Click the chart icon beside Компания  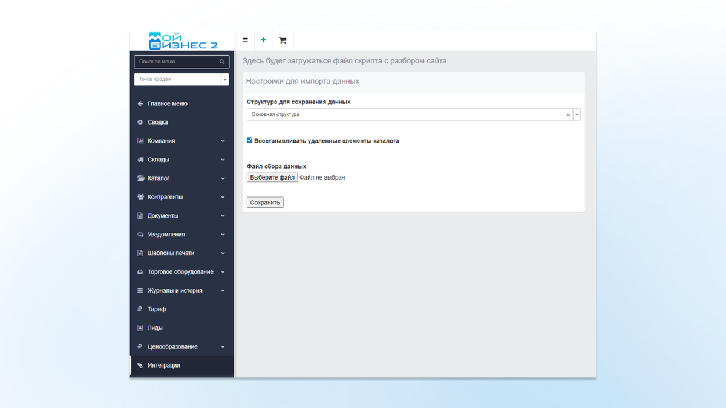coord(140,141)
